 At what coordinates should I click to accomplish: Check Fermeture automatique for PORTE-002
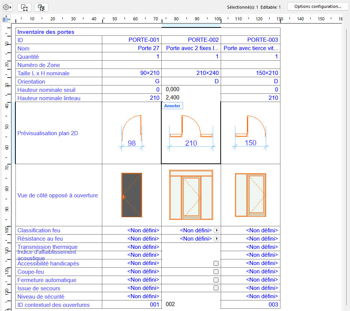tap(216, 279)
